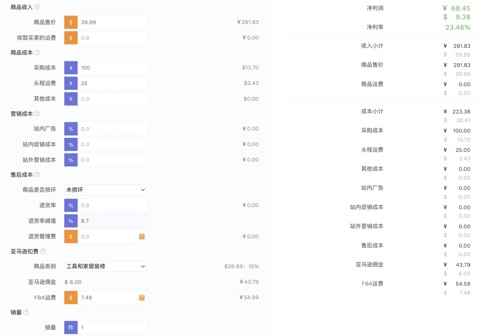Click the 销量 quantity input showing 1

[112, 327]
